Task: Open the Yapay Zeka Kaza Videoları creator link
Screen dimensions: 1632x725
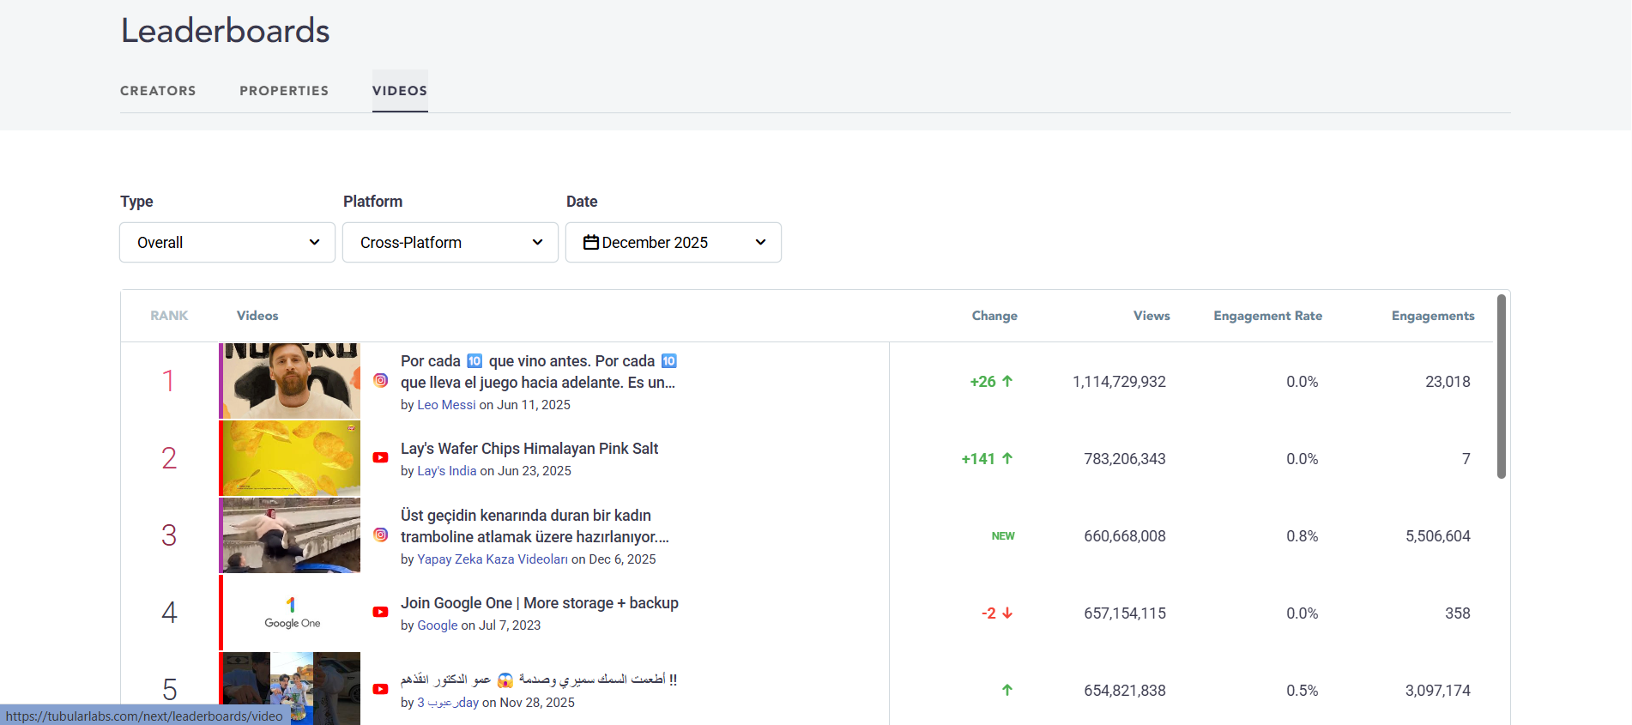Action: click(493, 559)
